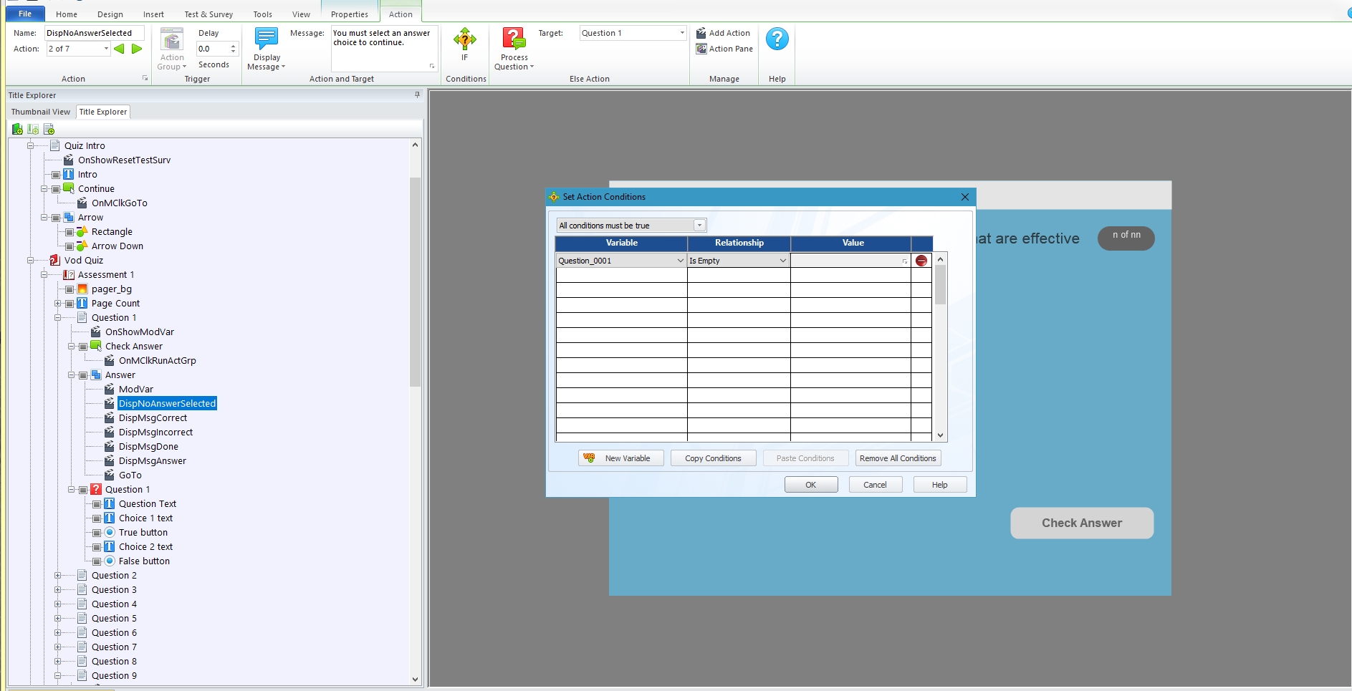Open the Action Group ribbon button
This screenshot has height=691, width=1352.
pos(172,49)
